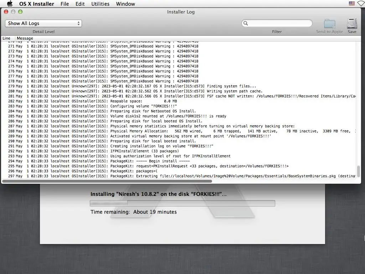Open the Apple menu
365x274 pixels.
point(10,4)
